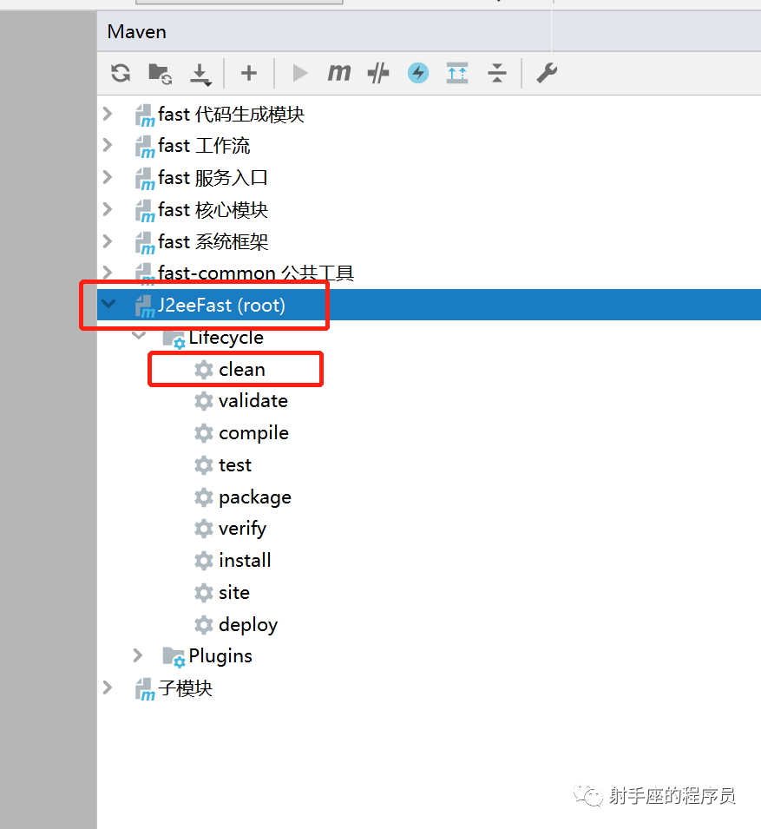Expand the fast 工作流 node
Viewport: 761px width, 829px height.
pyautogui.click(x=108, y=145)
